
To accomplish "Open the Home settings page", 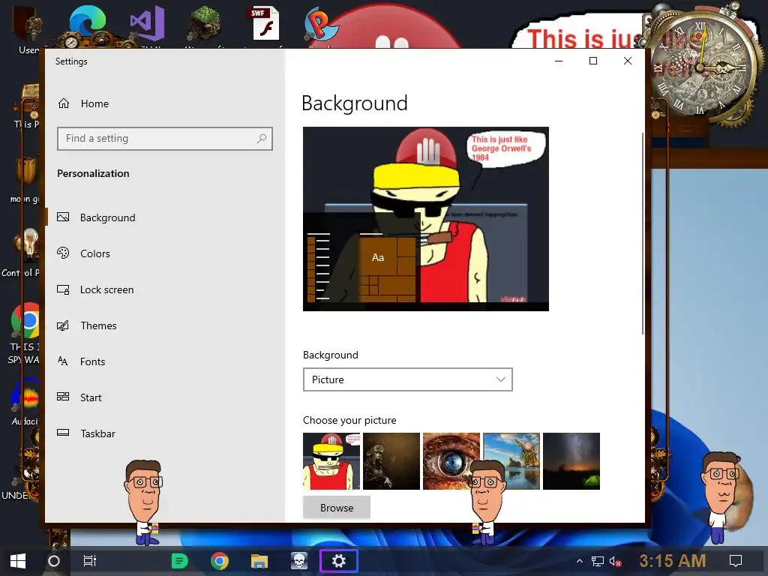I will [x=83, y=103].
